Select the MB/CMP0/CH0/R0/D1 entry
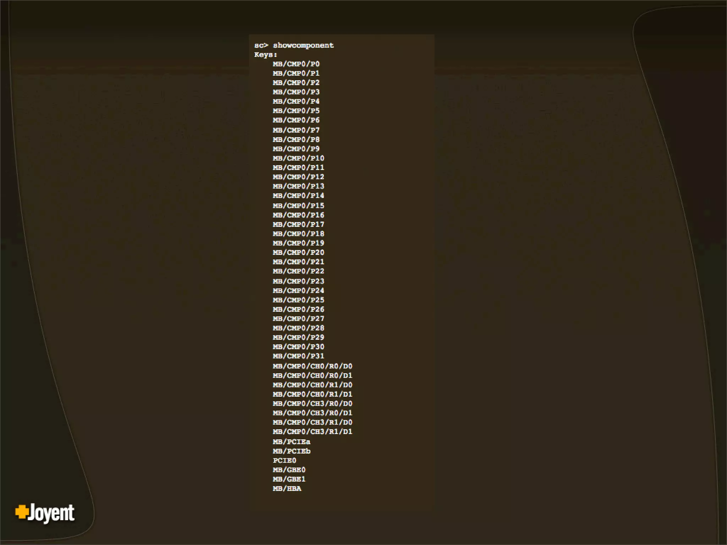The width and height of the screenshot is (727, 545). click(x=312, y=375)
